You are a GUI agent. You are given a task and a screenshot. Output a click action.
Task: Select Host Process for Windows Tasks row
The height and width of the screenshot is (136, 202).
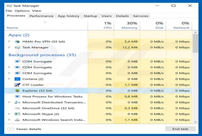pos(98,97)
